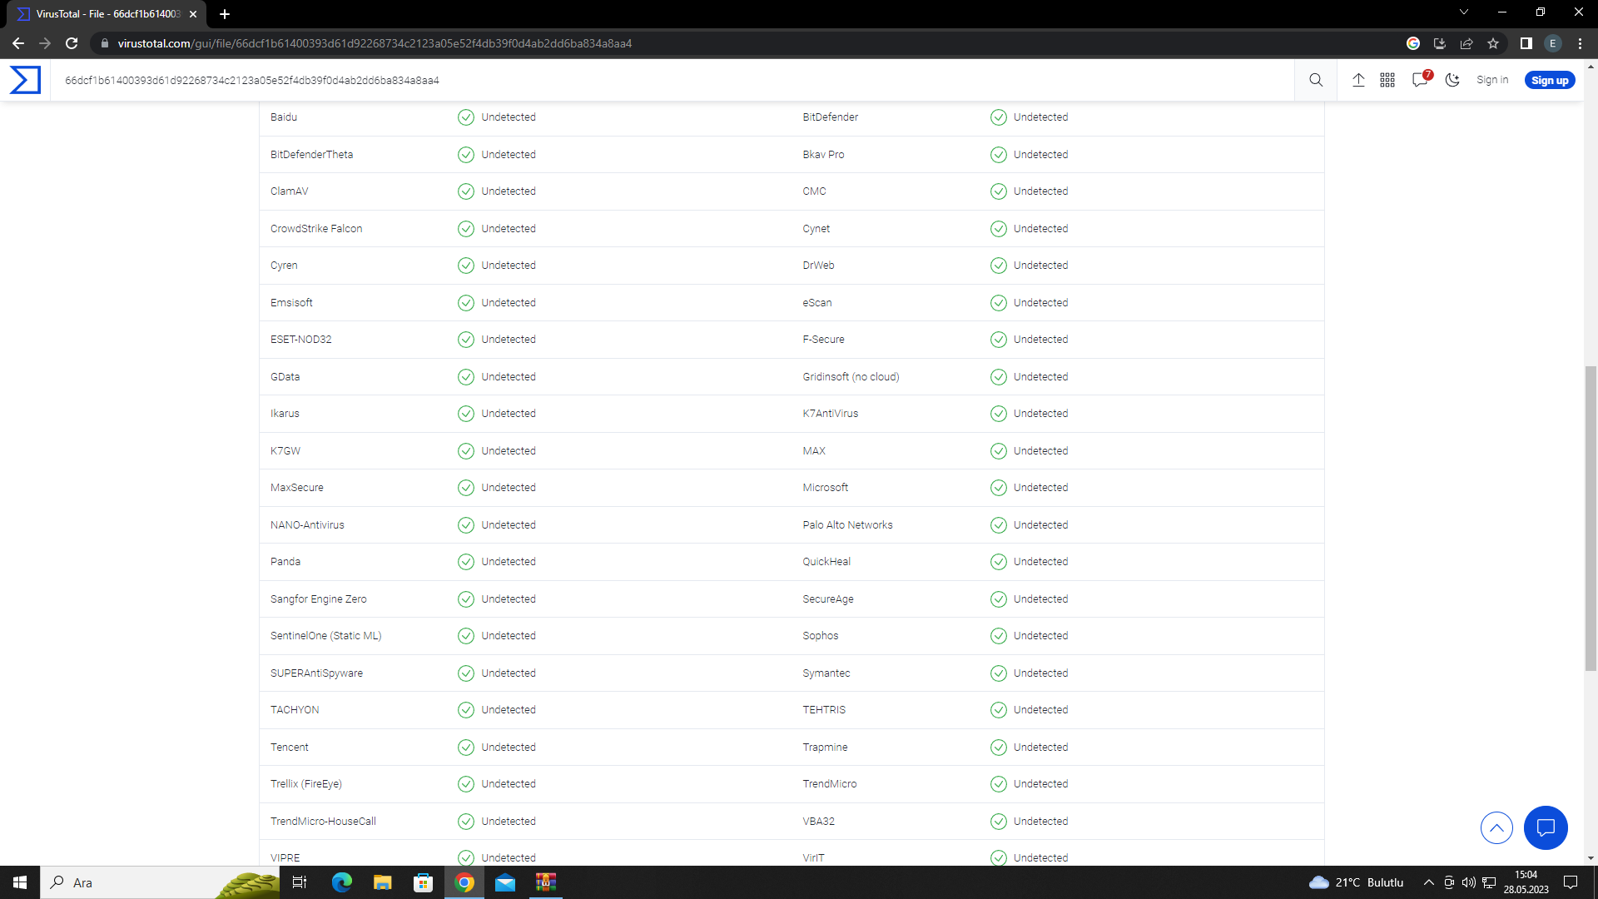Click the Microsoft engine name
The image size is (1598, 899).
825,488
